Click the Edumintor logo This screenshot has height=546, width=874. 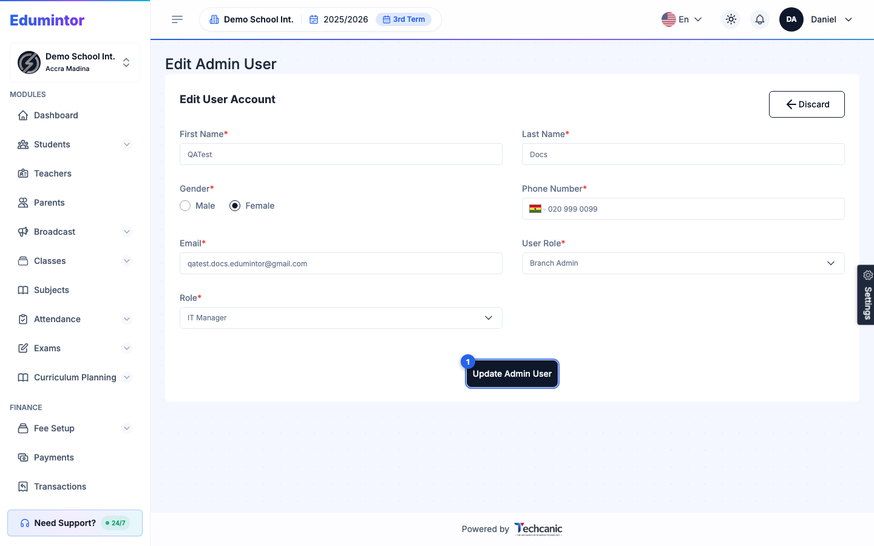click(47, 20)
